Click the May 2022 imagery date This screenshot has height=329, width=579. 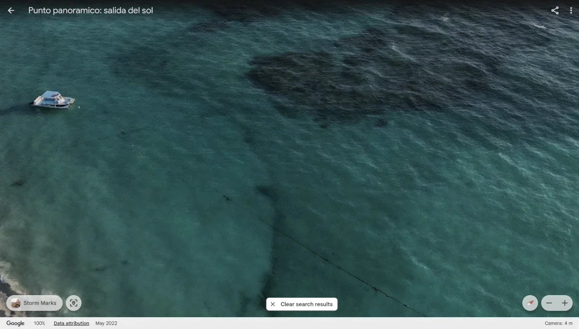pyautogui.click(x=106, y=323)
